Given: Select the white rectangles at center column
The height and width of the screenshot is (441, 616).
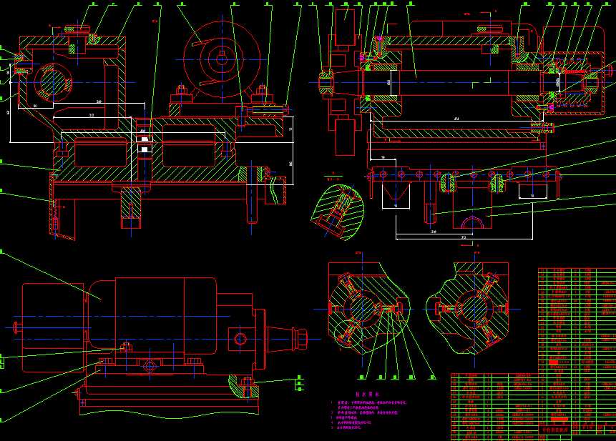Looking at the screenshot, I should pyautogui.click(x=144, y=143).
